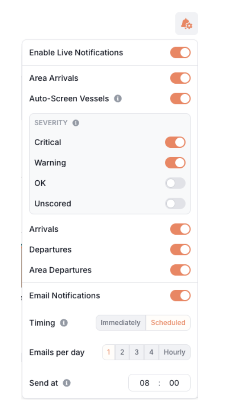Enable the Unscored severity toggle
246x417 pixels.
(x=175, y=204)
